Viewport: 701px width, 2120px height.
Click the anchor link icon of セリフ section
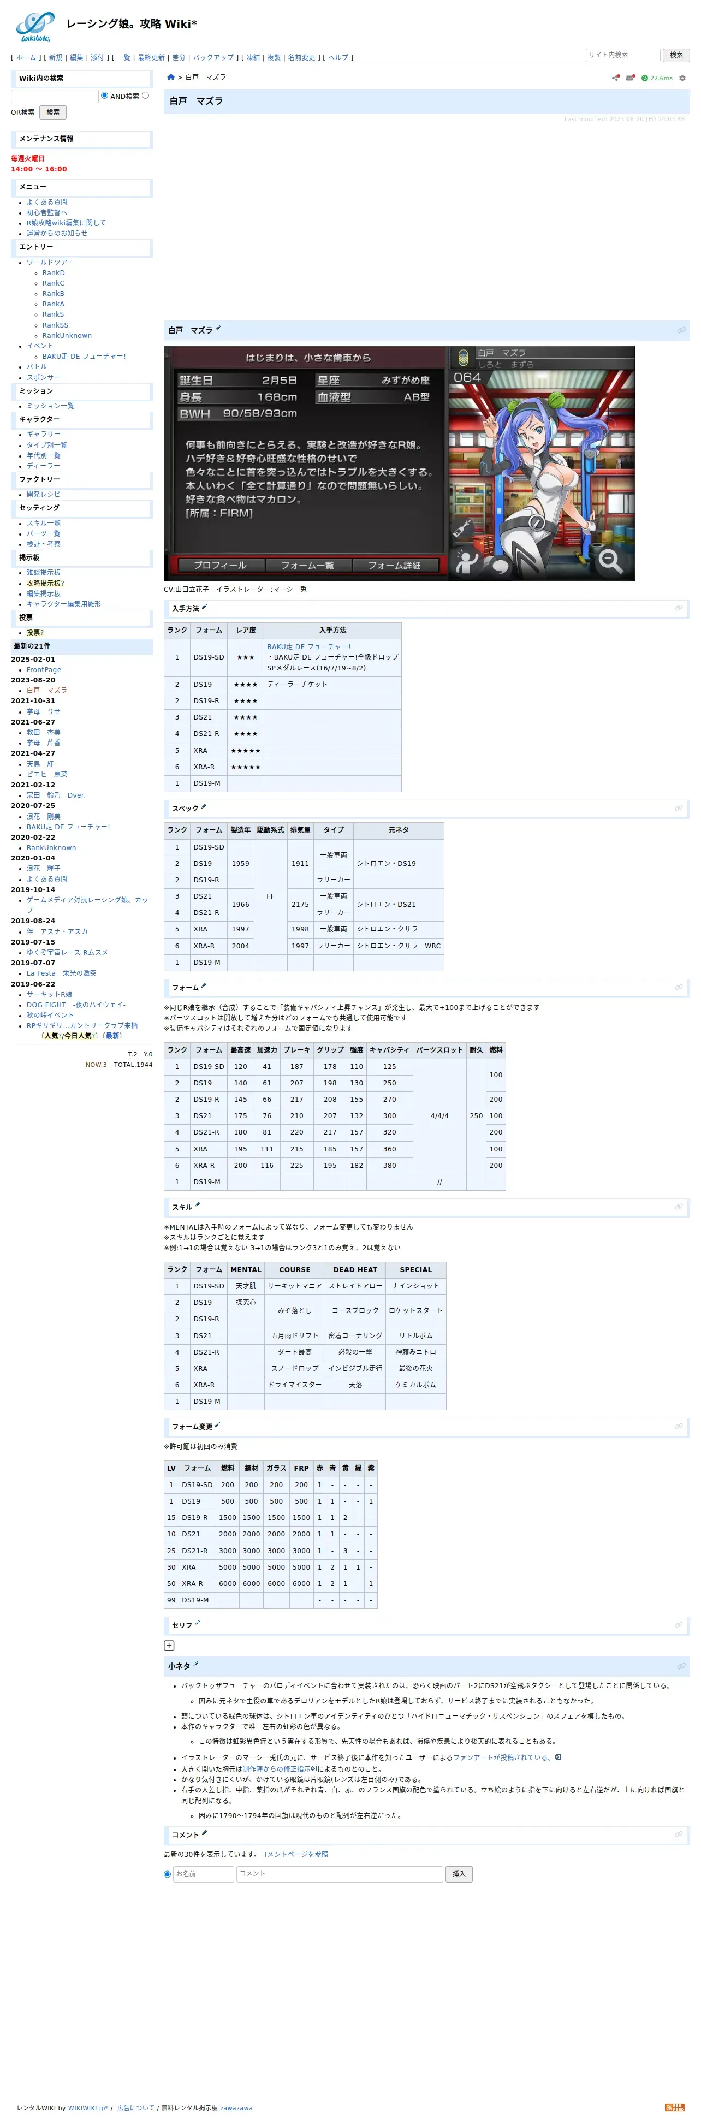tap(679, 1625)
